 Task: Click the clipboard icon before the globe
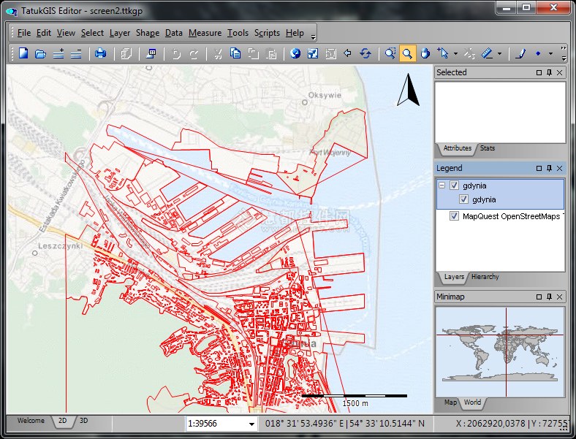point(271,54)
